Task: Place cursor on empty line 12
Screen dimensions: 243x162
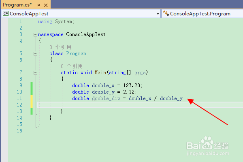Action: [140, 105]
